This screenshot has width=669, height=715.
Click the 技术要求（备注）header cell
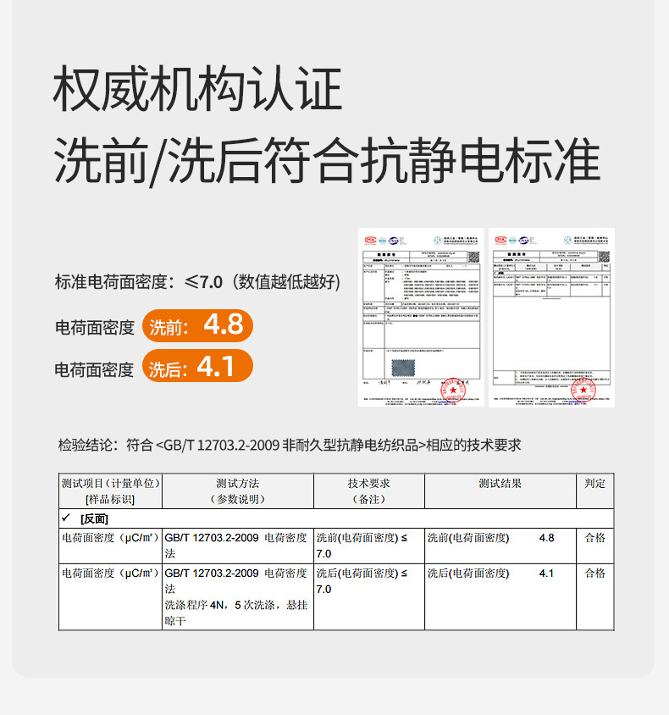tap(369, 491)
